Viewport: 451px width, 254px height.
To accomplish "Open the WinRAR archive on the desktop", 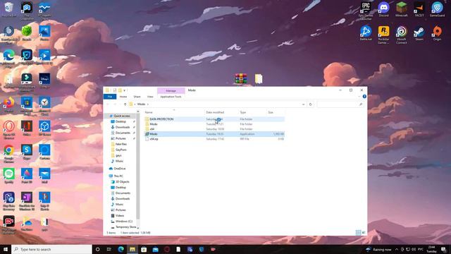I will click(241, 78).
